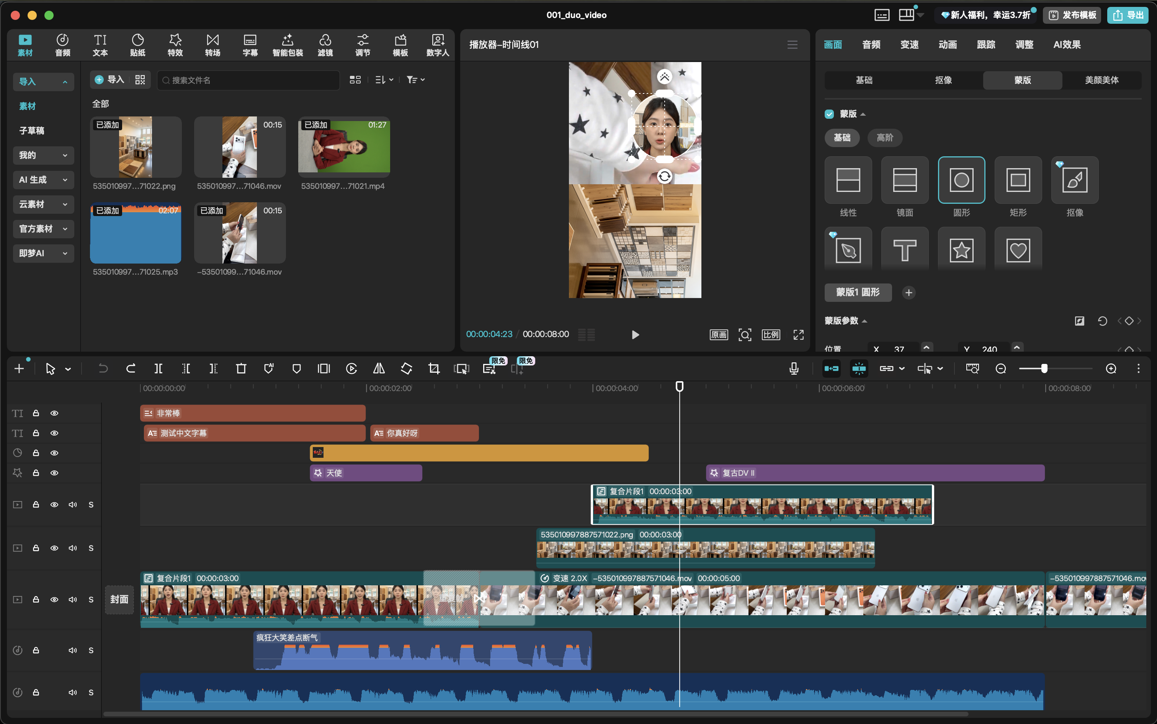Click the 导入 import media button
This screenshot has width=1157, height=724.
coord(109,80)
